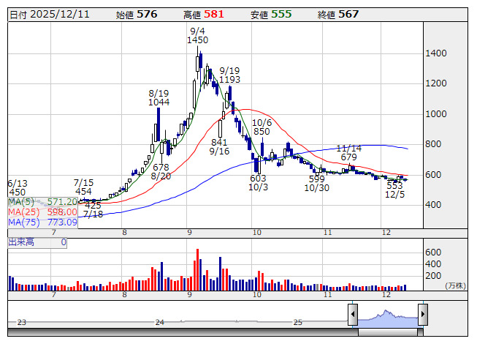
Task: Click the 9/4 1450 peak price label
Action: click(197, 35)
